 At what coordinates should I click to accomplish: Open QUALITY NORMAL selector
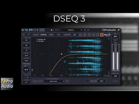pos(44,35)
